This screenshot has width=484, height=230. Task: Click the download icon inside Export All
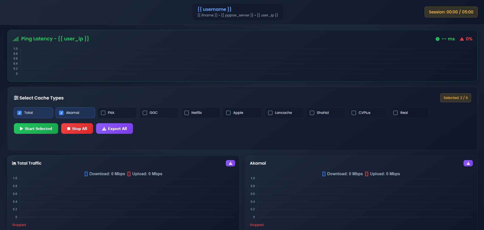click(104, 129)
